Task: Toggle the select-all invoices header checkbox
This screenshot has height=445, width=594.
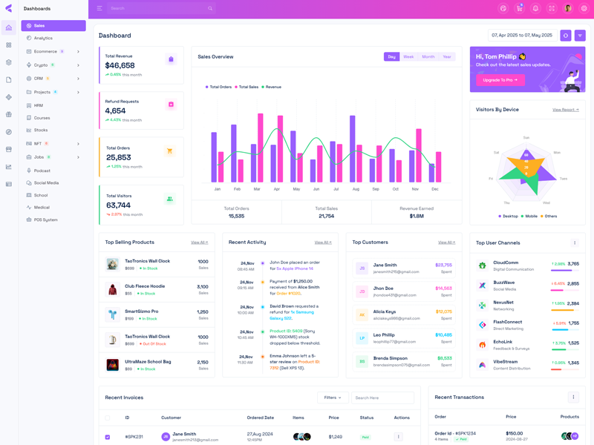Action: (x=108, y=418)
